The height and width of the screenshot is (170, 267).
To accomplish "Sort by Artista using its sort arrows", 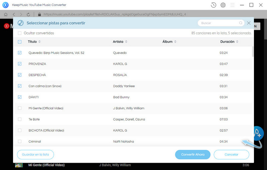I will (126, 42).
